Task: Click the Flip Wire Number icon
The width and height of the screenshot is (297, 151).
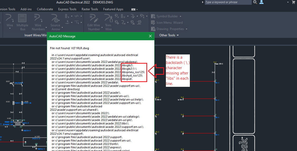Action: click(133, 23)
